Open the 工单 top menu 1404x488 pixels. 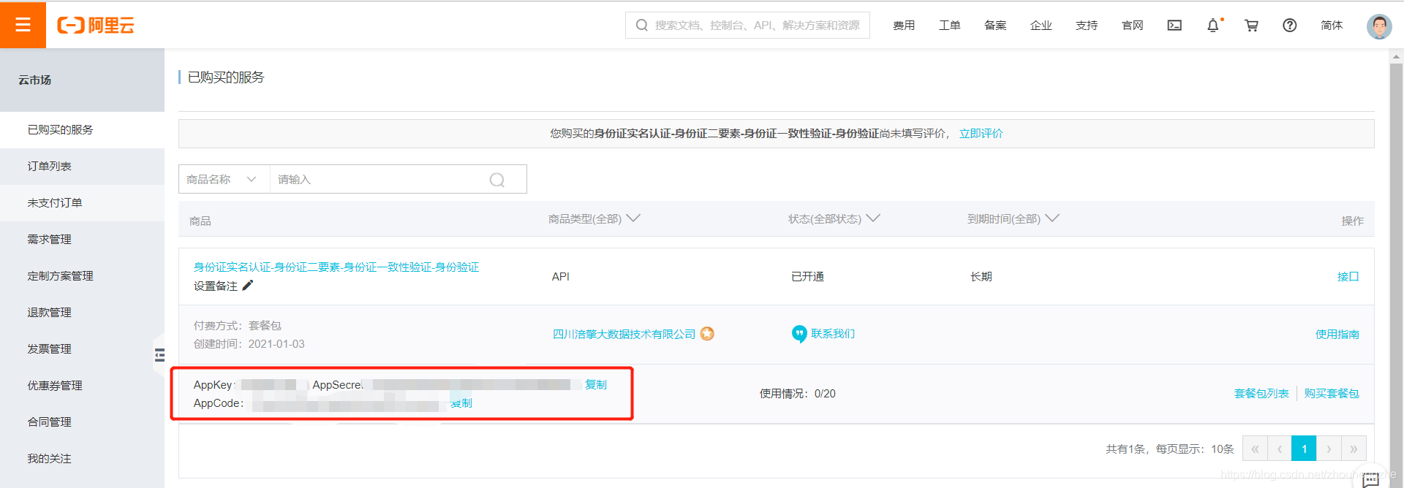(950, 26)
